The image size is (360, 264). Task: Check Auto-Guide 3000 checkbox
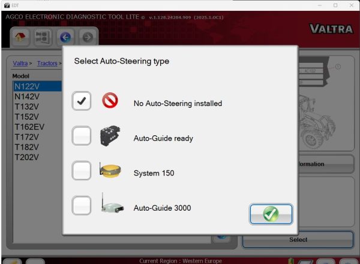click(x=82, y=205)
